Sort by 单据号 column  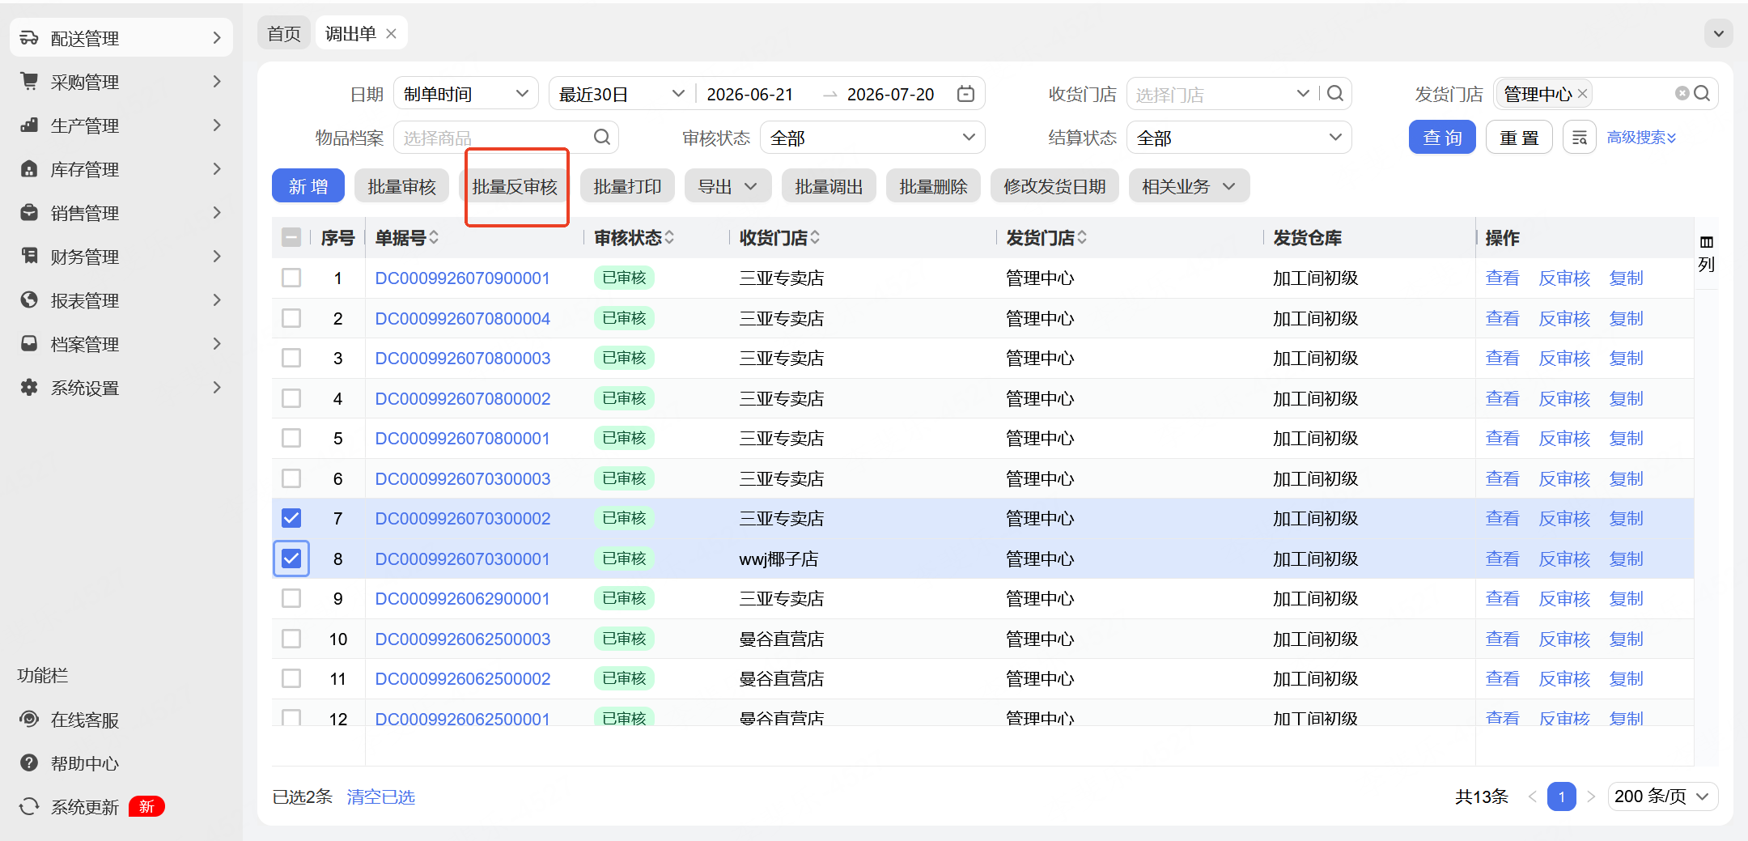[x=434, y=237]
